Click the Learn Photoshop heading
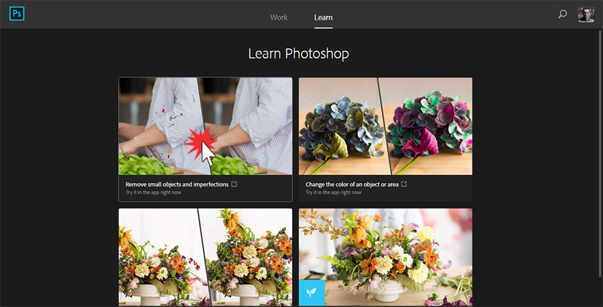 pyautogui.click(x=298, y=54)
